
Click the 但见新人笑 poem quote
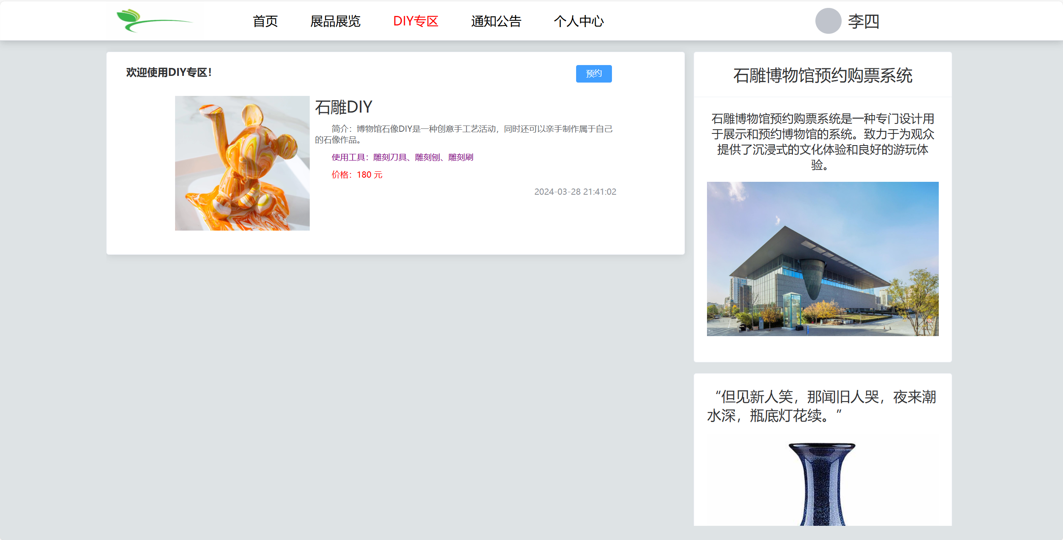(x=822, y=406)
